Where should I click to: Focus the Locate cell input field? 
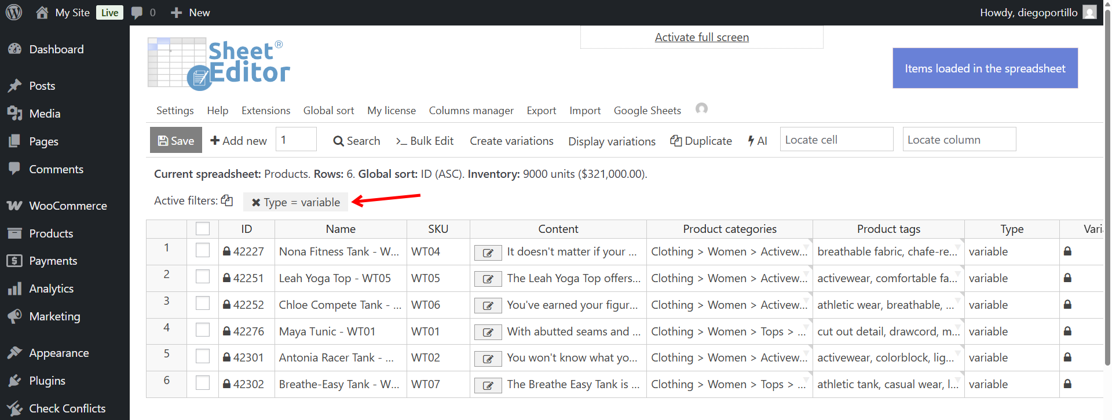836,140
